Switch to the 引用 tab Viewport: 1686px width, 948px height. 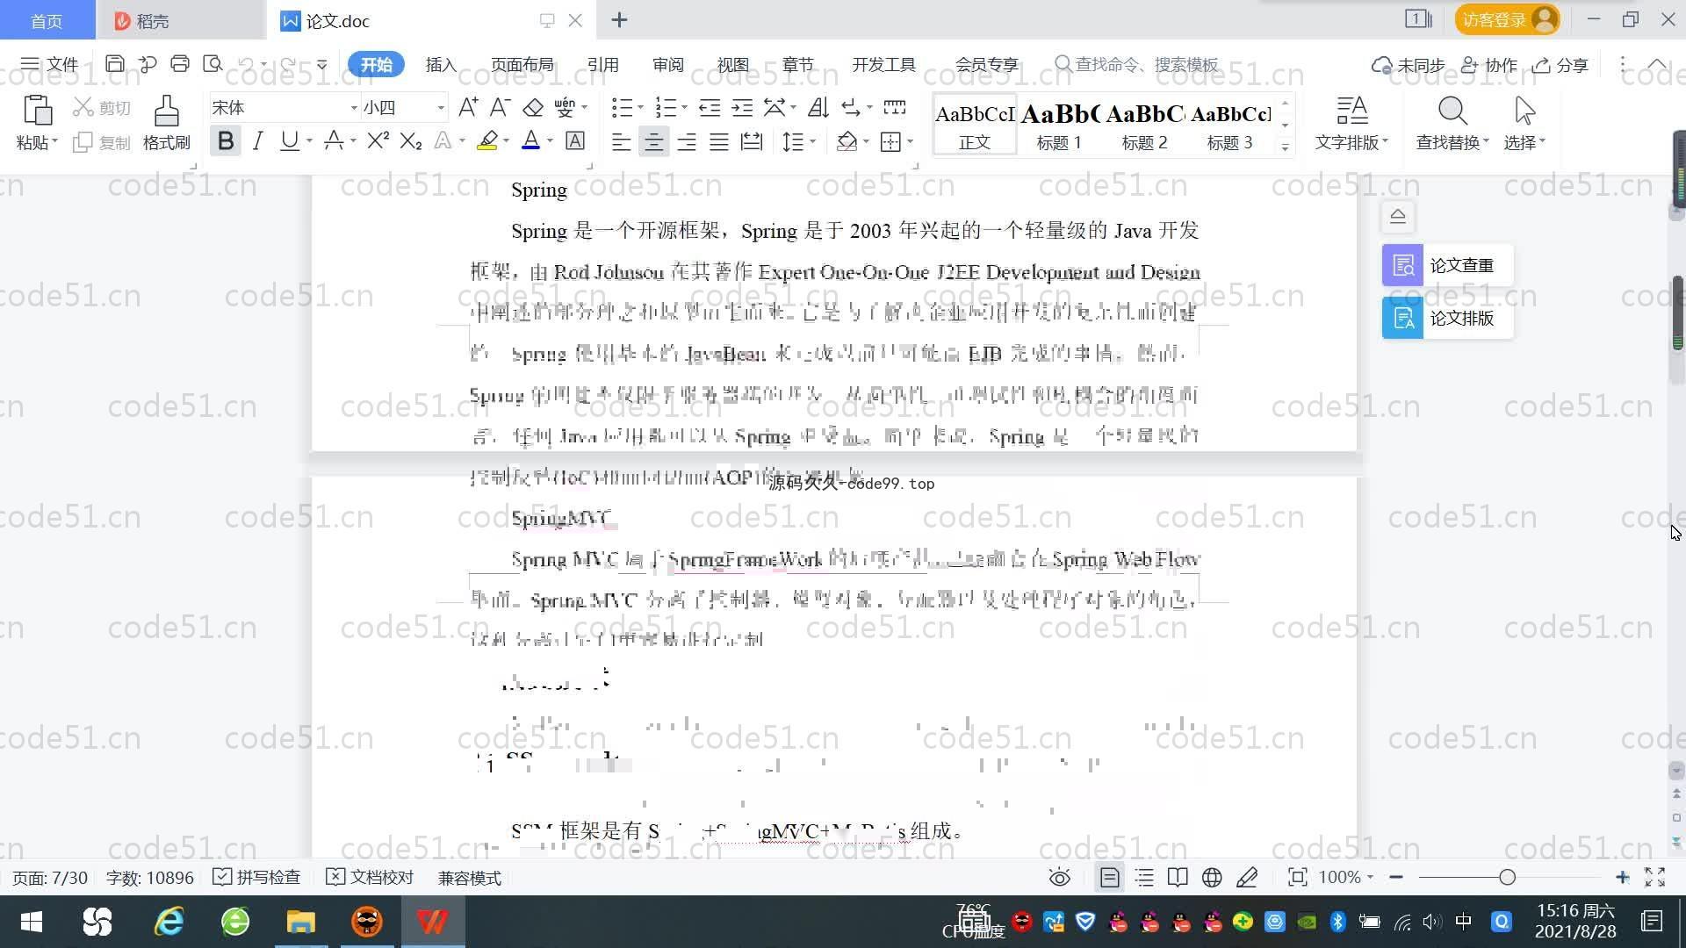coord(602,64)
